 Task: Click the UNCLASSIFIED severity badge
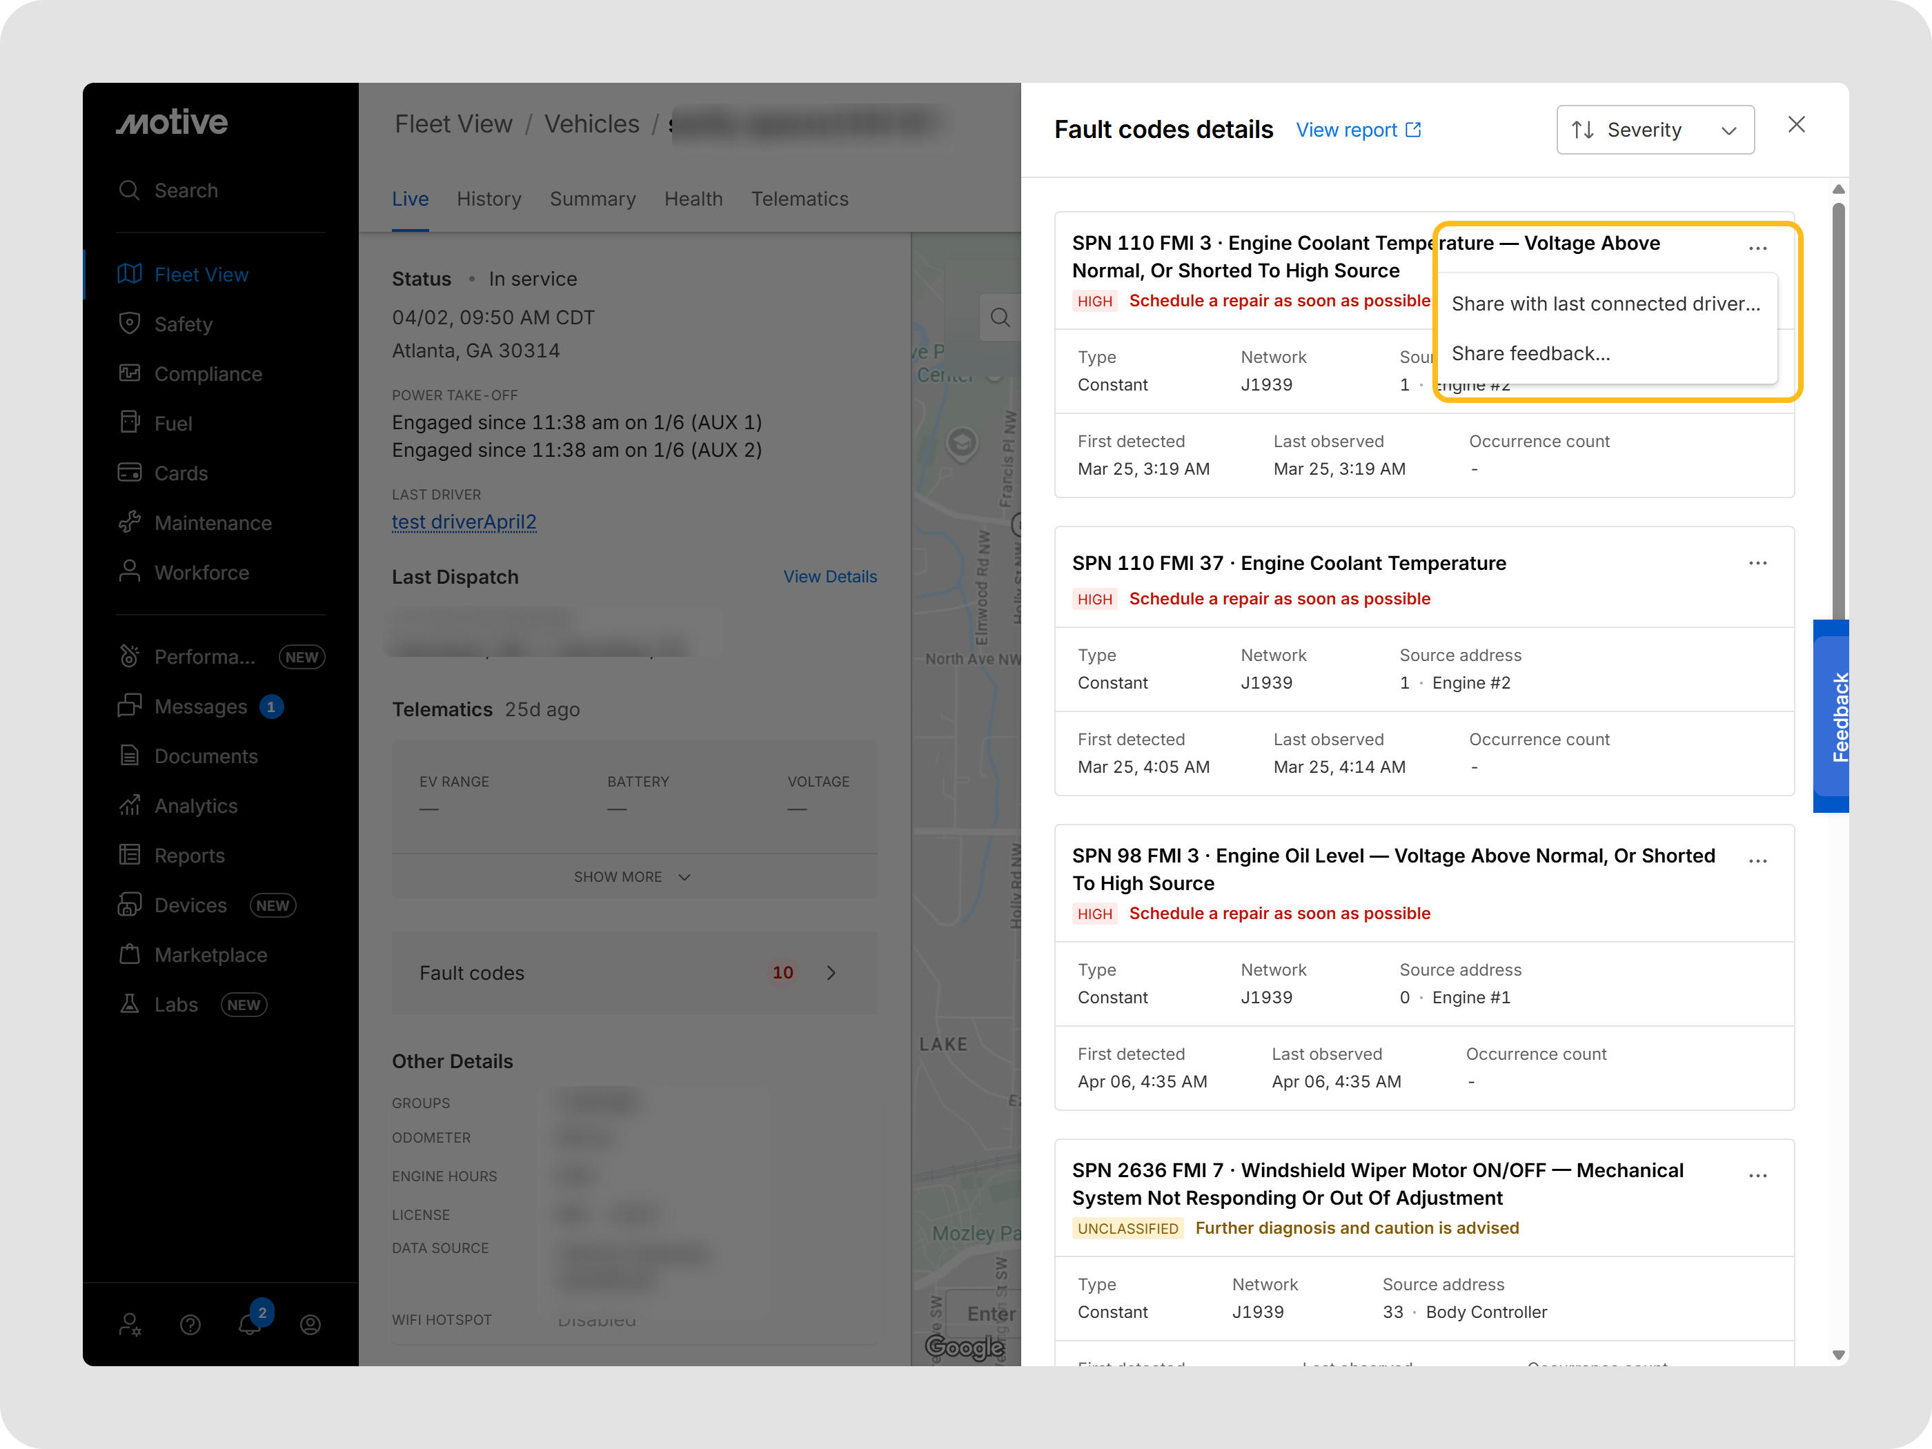(x=1127, y=1229)
